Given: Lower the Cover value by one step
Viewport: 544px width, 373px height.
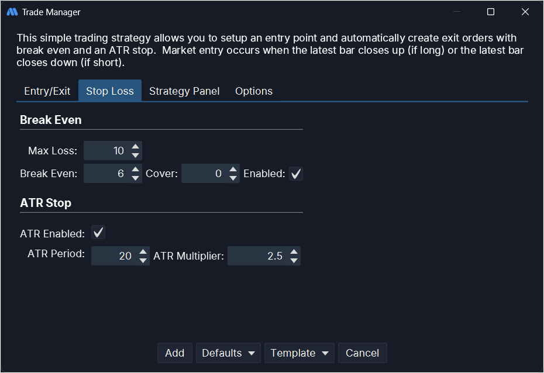Looking at the screenshot, I should point(233,178).
